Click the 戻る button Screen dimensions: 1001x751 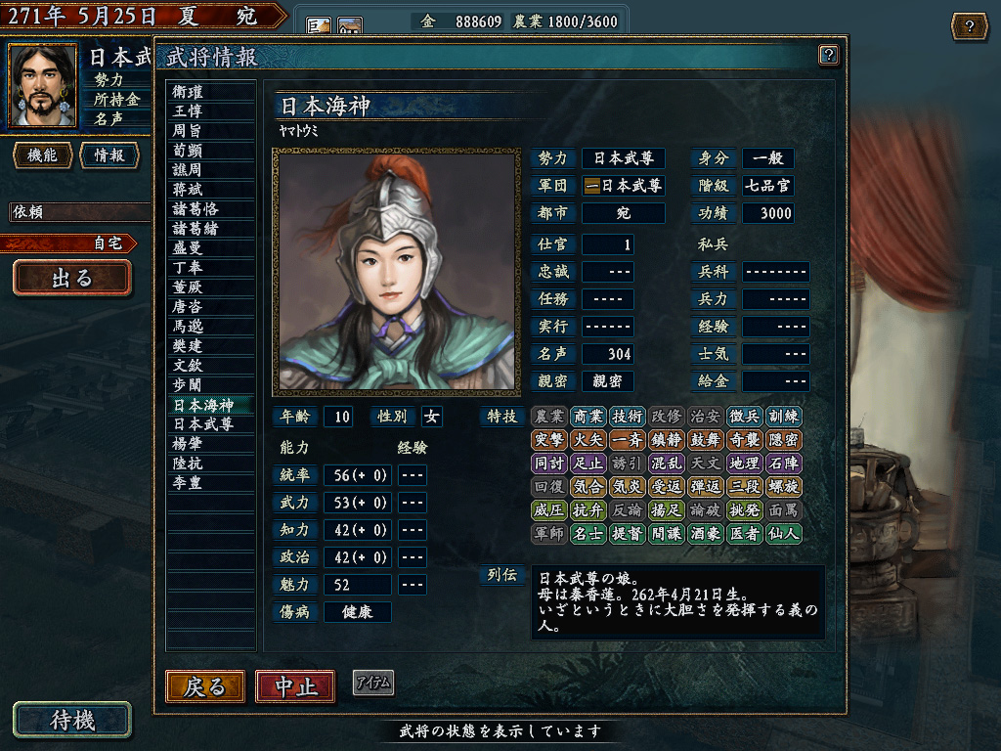[x=205, y=686]
